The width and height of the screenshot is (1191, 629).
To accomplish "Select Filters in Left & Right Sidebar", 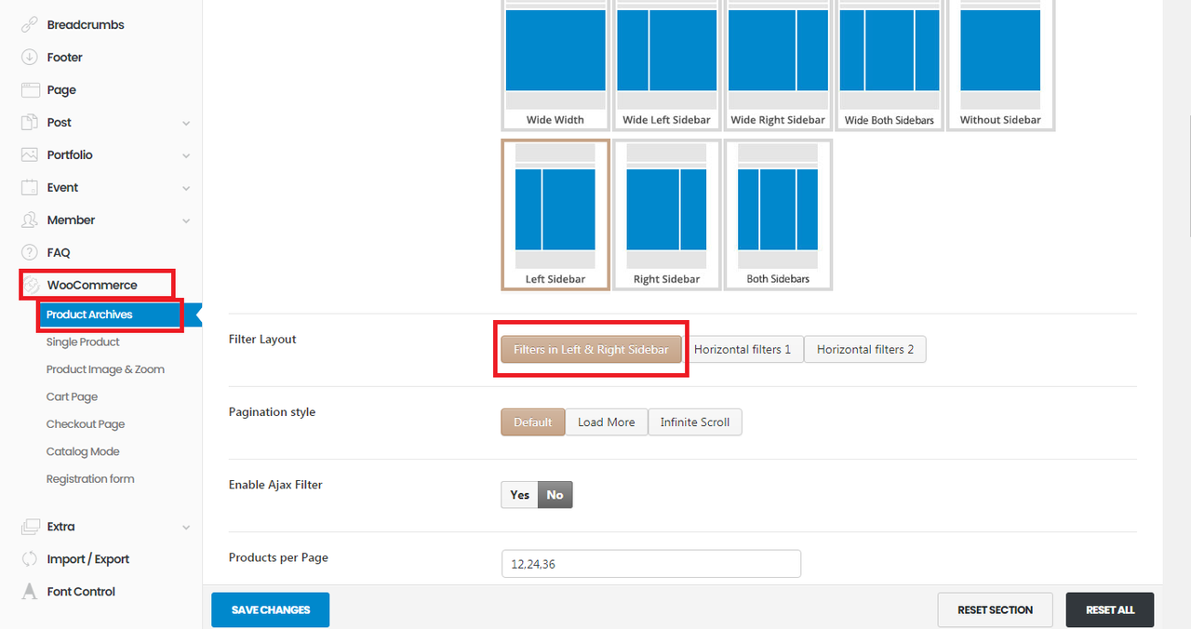I will click(x=591, y=350).
